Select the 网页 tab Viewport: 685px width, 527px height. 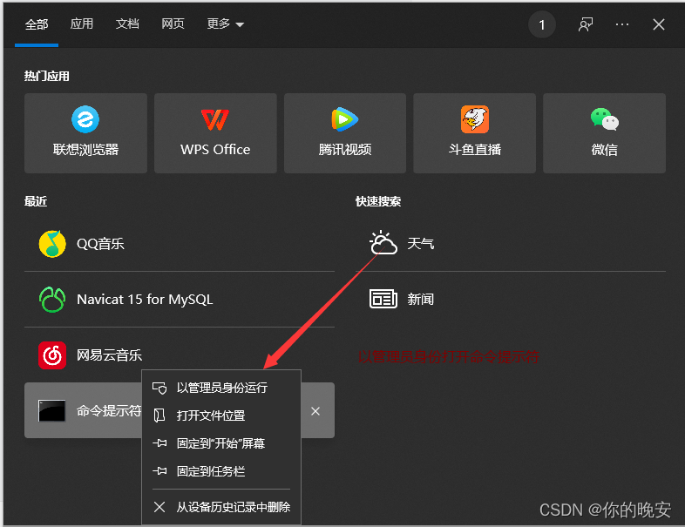click(173, 24)
